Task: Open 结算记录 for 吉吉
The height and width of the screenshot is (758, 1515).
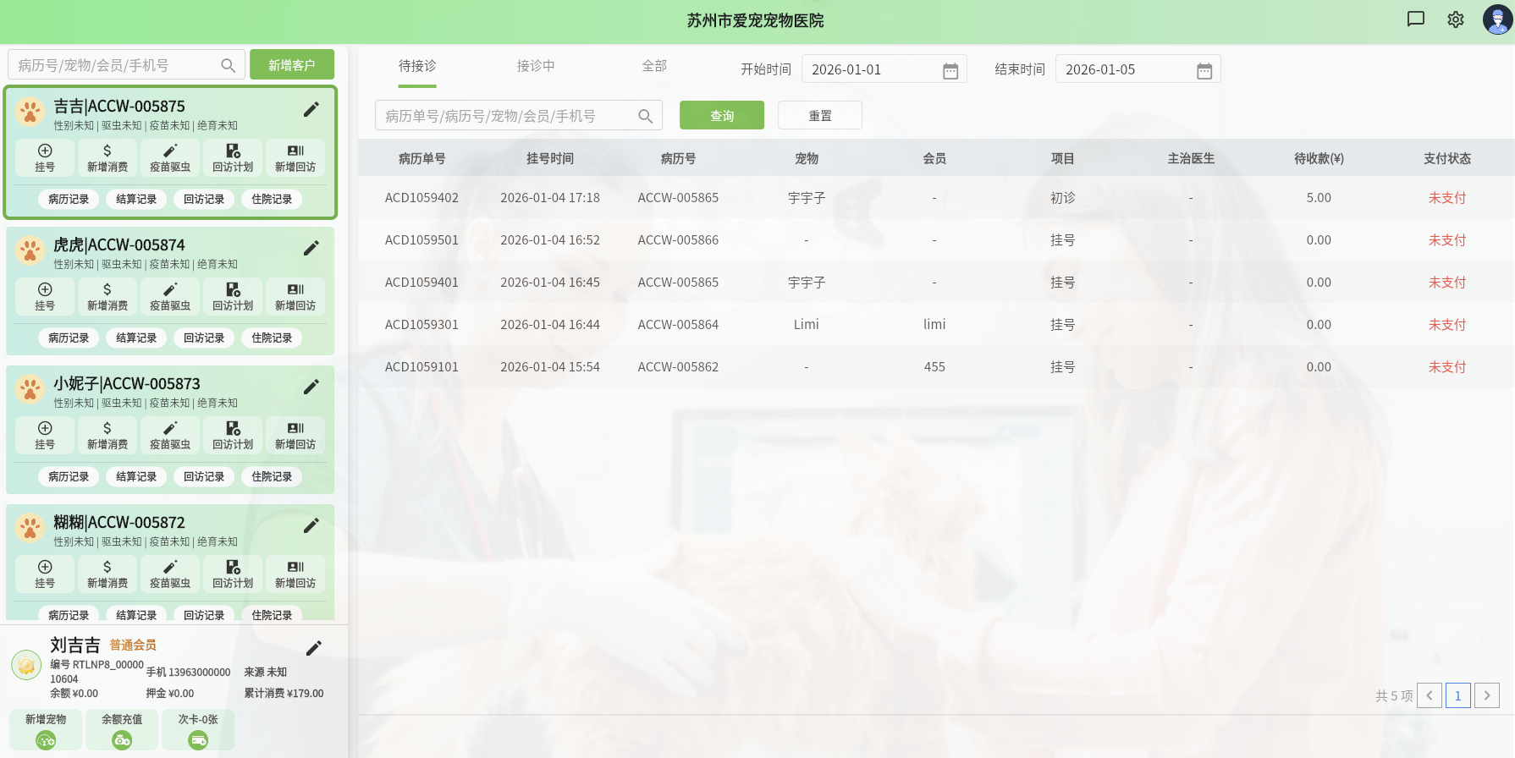Action: [x=136, y=199]
